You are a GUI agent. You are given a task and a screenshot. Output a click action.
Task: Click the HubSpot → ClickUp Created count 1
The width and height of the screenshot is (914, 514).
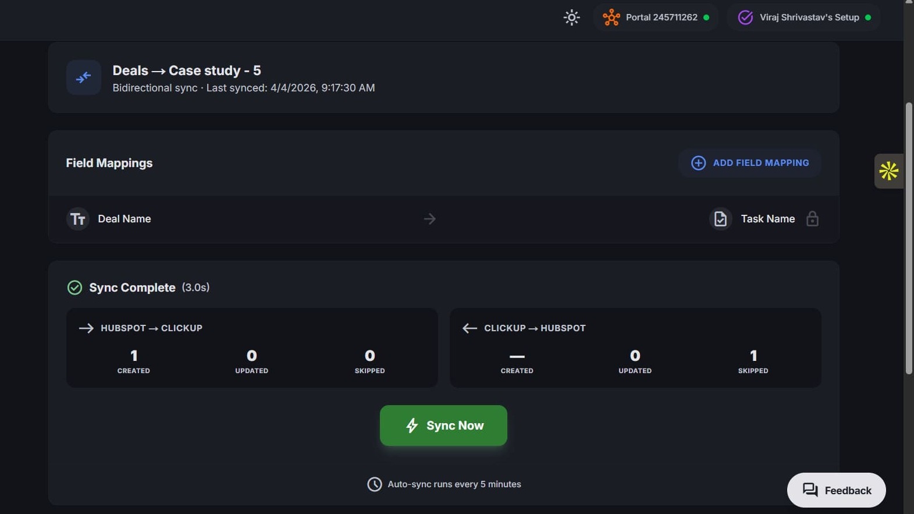click(134, 356)
